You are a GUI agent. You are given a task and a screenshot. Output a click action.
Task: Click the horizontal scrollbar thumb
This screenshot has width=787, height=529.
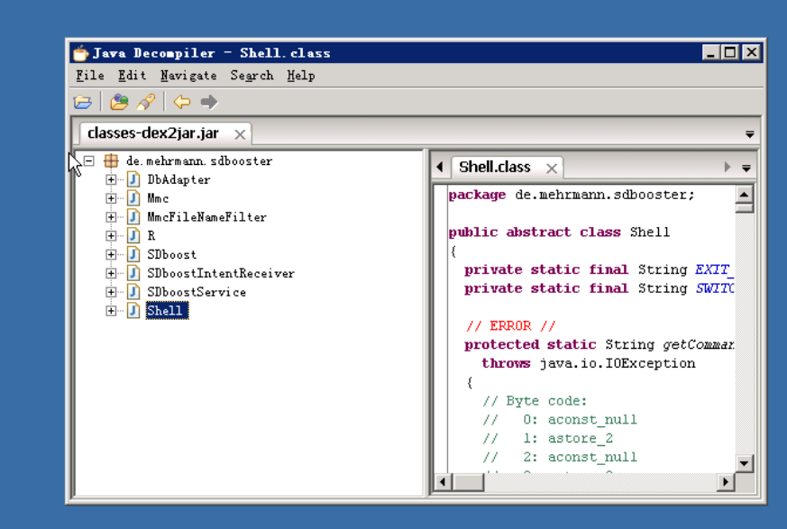pos(468,482)
